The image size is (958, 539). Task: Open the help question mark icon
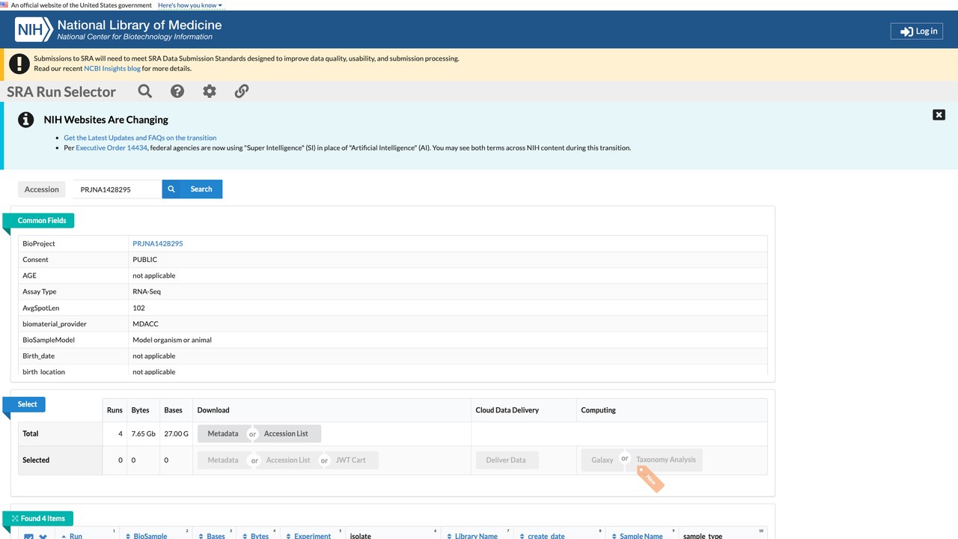177,91
